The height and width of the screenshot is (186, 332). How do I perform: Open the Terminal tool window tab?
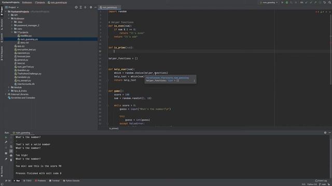click(x=54, y=181)
